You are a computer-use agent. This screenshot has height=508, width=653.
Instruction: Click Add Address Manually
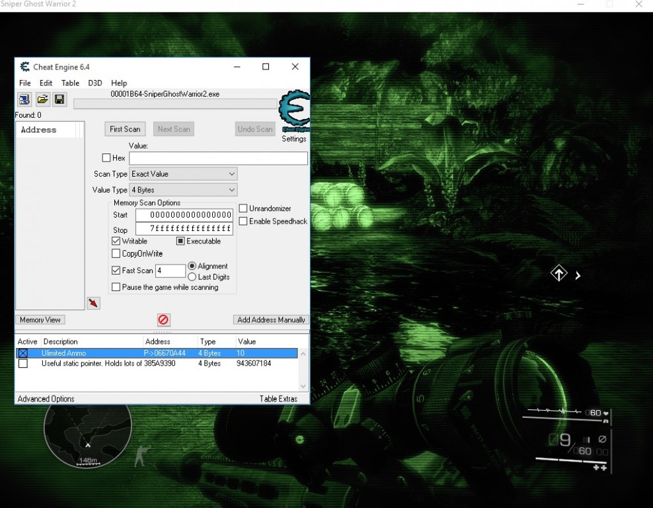coord(271,319)
